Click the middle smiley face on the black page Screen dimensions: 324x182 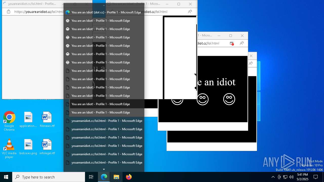click(x=202, y=99)
